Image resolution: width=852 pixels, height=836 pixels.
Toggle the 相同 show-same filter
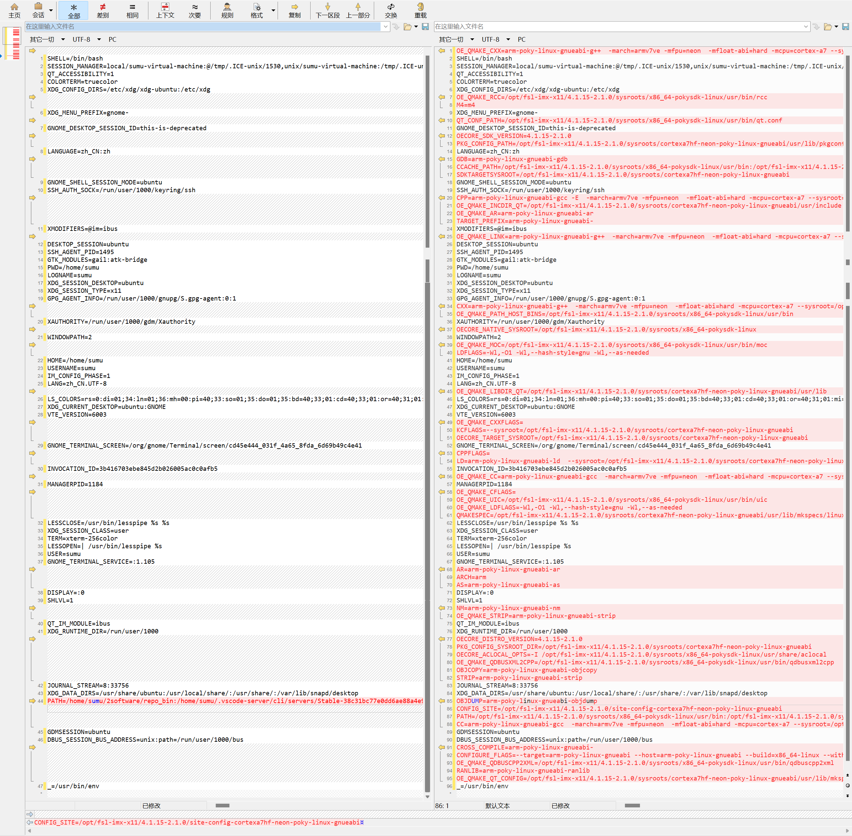132,10
